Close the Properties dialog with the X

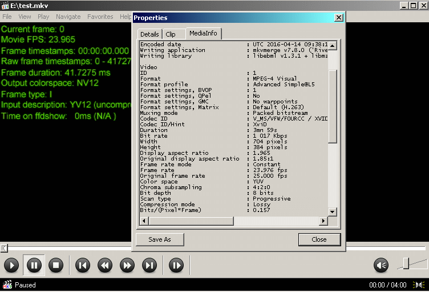(339, 18)
